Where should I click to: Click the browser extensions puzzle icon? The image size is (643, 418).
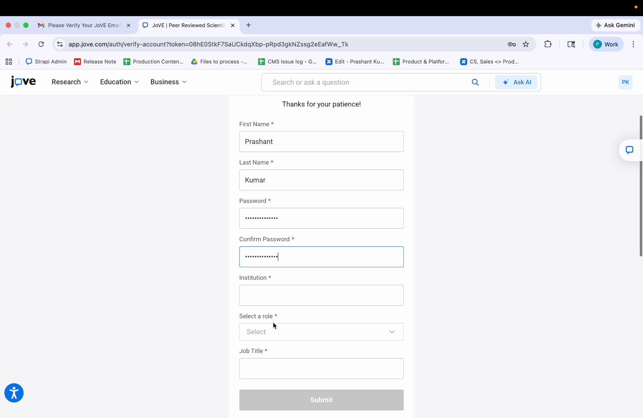[x=548, y=44]
